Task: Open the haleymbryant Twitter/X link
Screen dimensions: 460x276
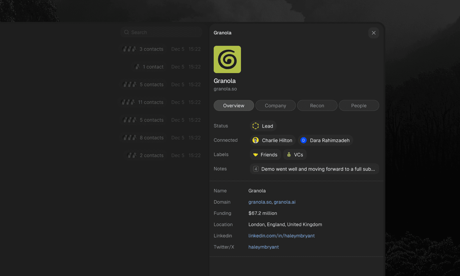Action: (x=264, y=247)
